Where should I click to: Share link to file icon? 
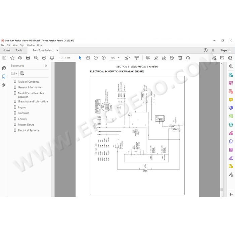(214, 58)
